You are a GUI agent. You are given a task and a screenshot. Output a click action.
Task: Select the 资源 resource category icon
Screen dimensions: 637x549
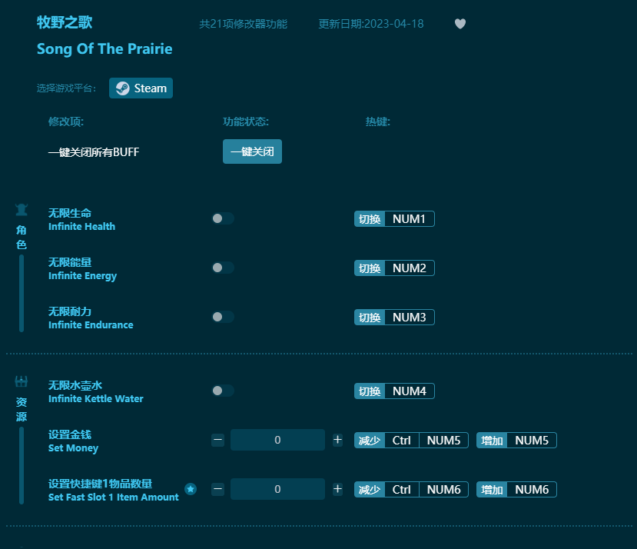pos(21,381)
